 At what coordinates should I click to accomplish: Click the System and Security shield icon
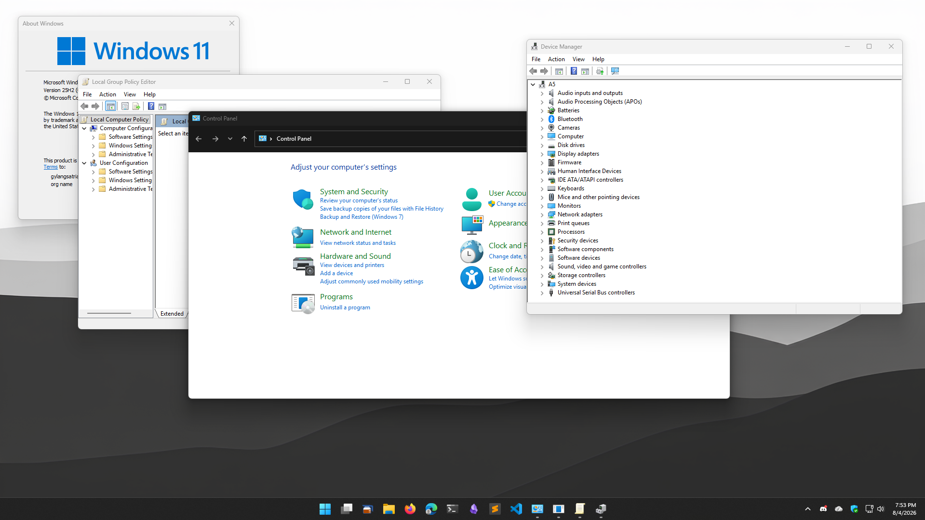[303, 199]
